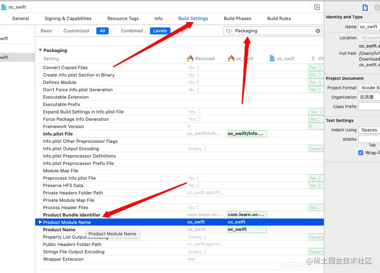Select Private Headers Folder Path row
The image size is (380, 273).
[x=181, y=193]
